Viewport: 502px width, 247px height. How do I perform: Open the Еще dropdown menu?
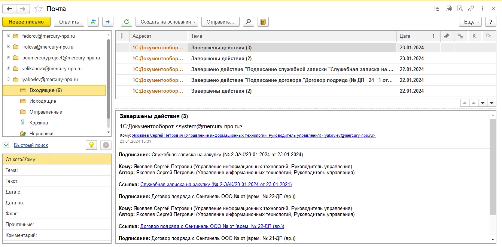point(470,22)
